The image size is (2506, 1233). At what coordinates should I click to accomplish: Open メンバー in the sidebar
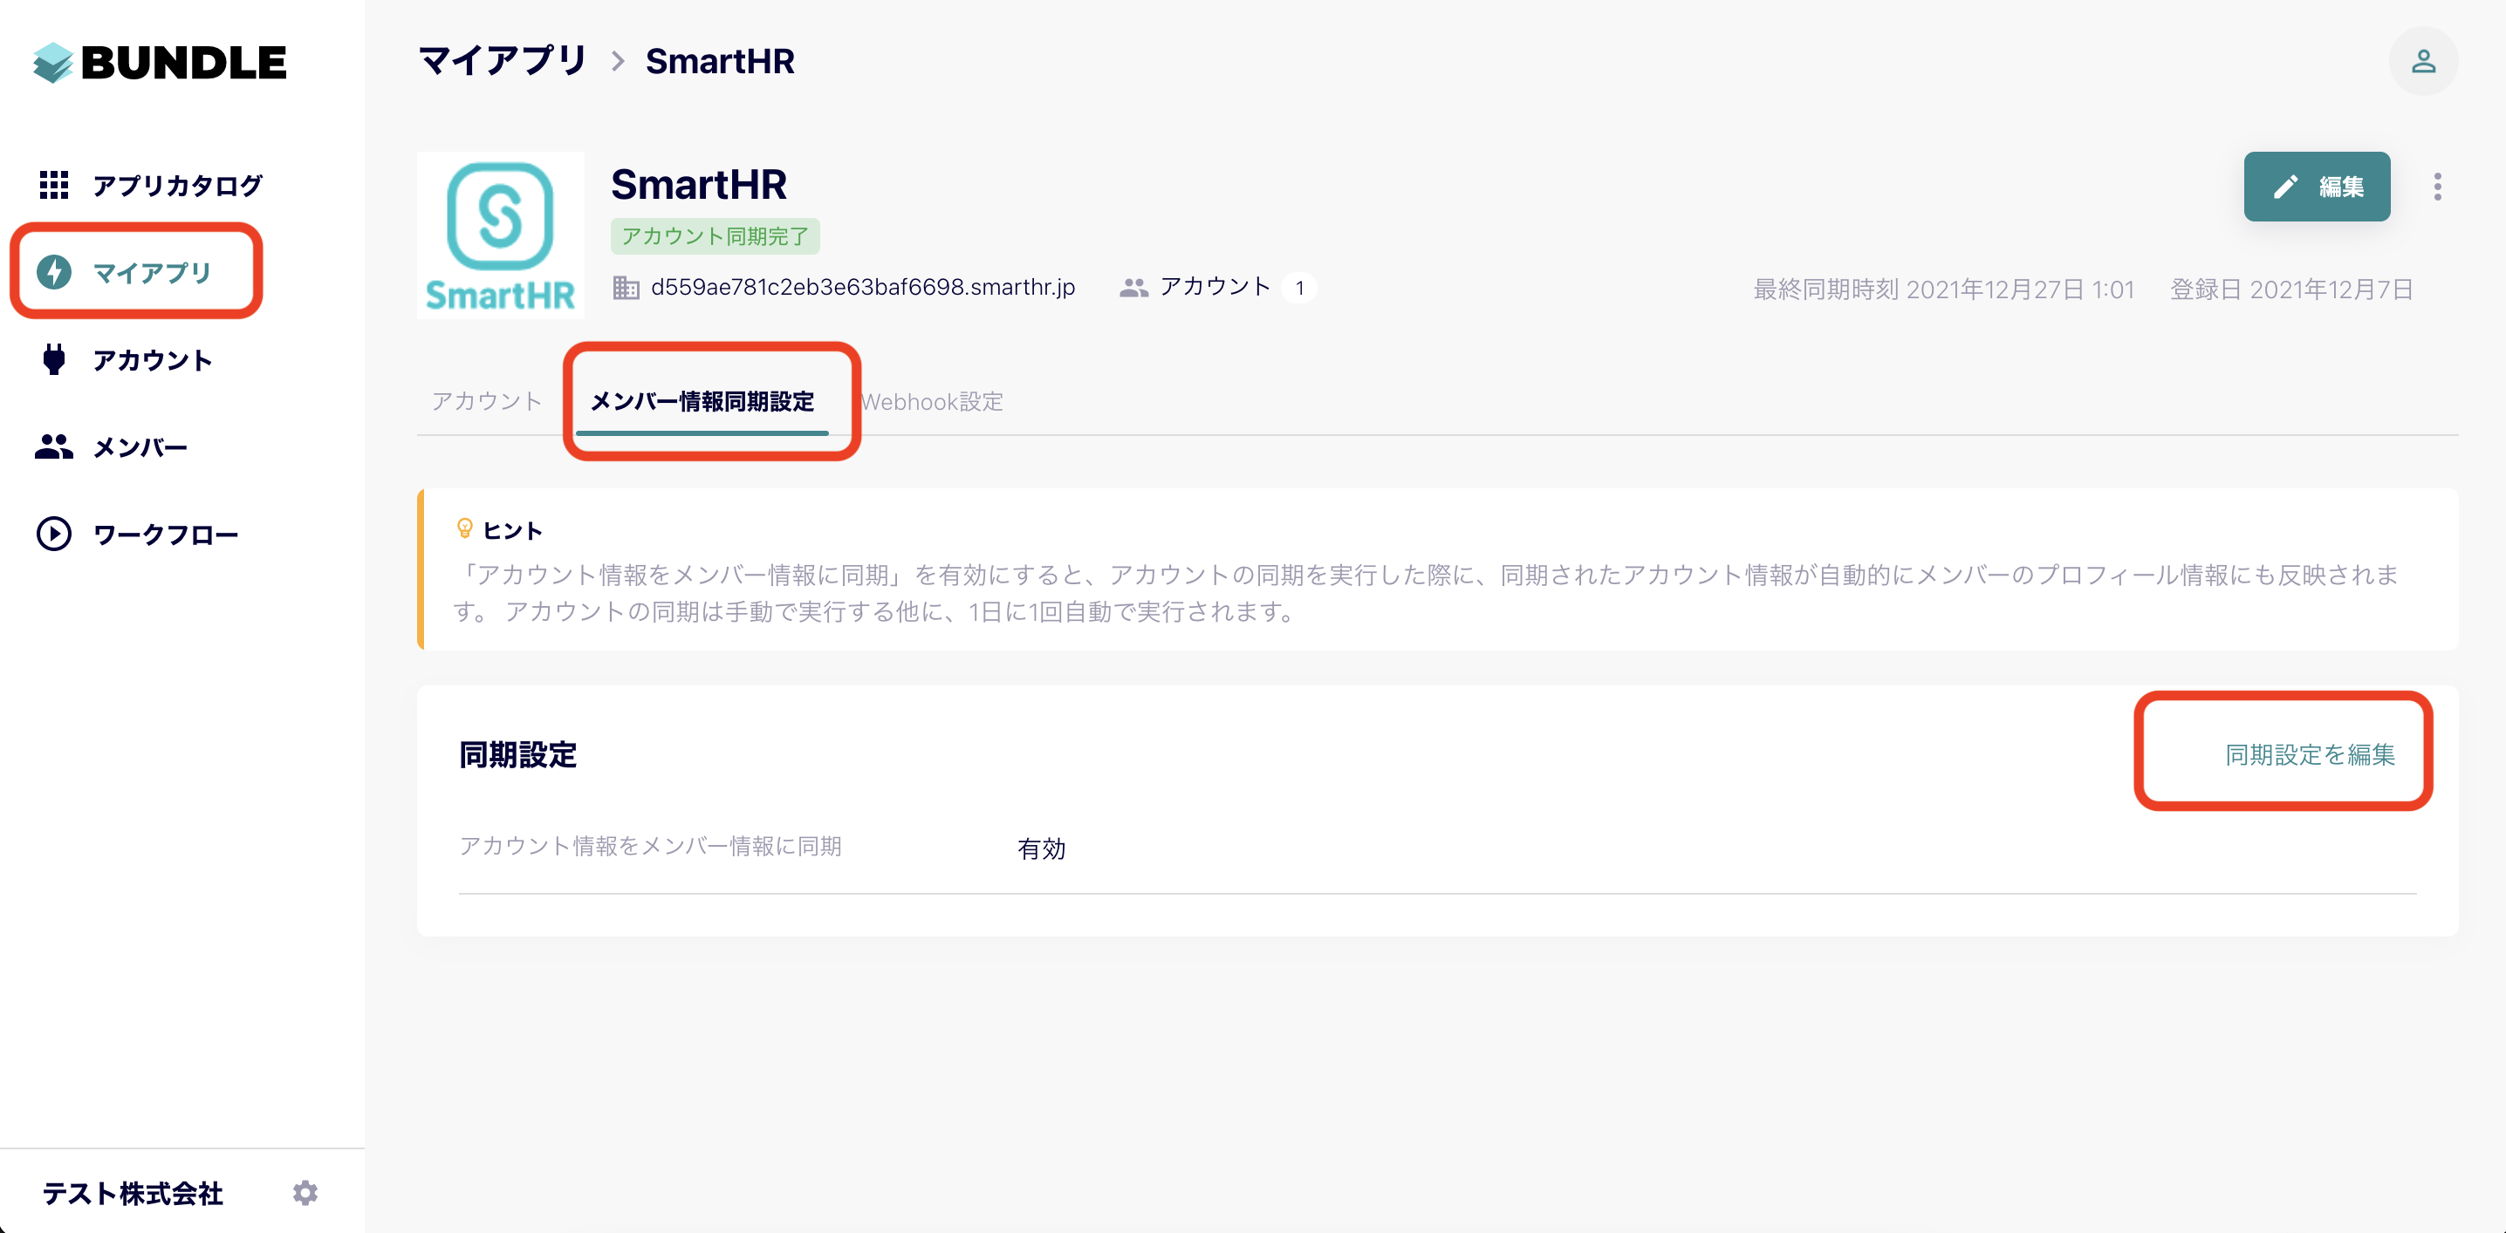pos(140,447)
